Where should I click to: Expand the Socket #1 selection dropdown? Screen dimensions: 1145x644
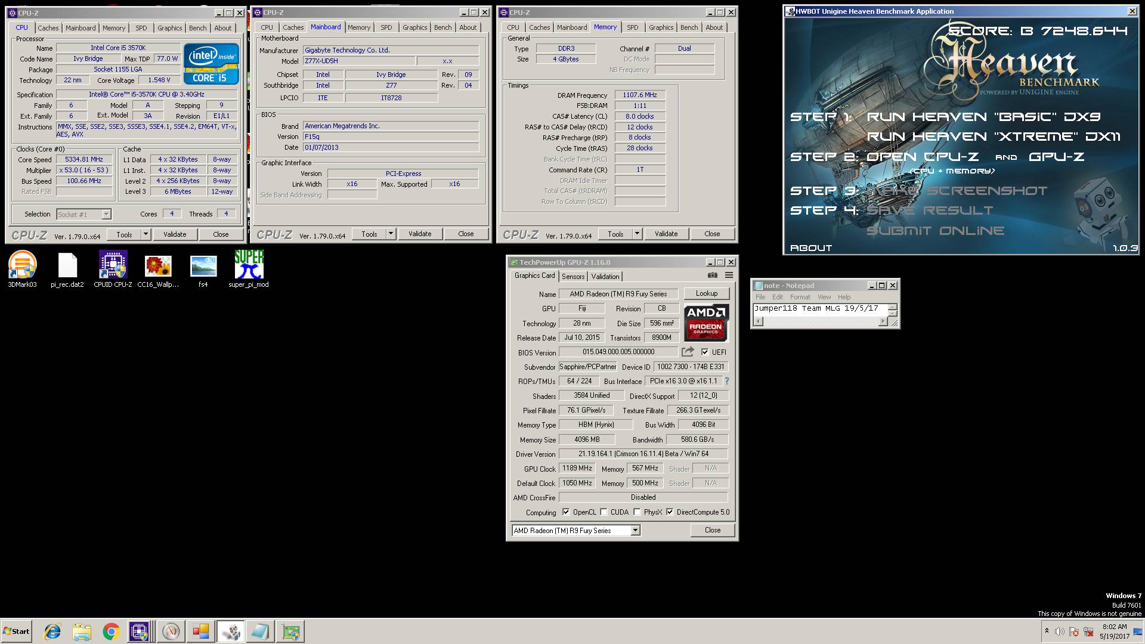coord(106,214)
